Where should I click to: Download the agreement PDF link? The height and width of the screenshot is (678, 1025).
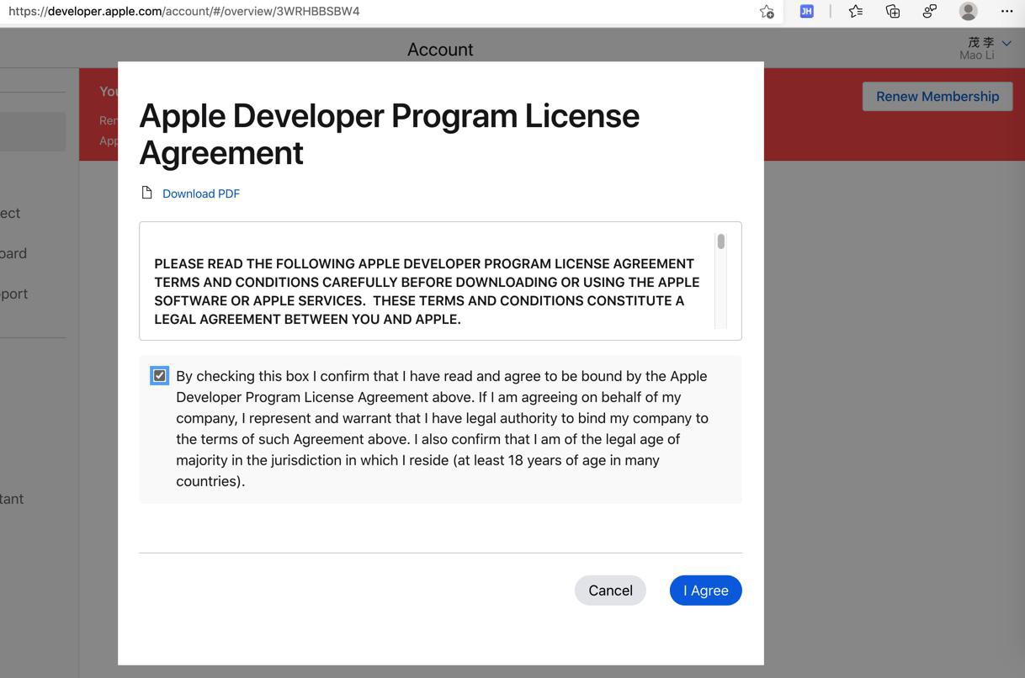201,193
